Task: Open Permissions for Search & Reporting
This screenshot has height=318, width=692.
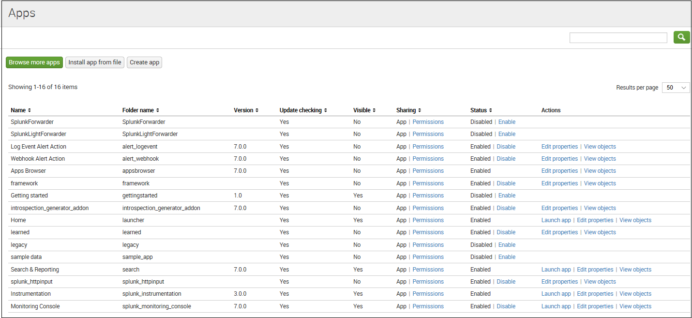Action: [428, 270]
